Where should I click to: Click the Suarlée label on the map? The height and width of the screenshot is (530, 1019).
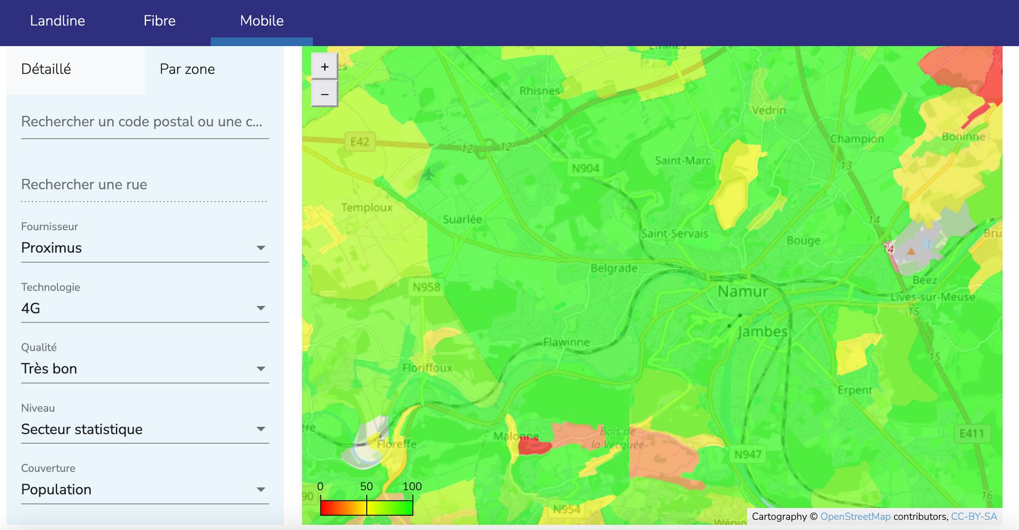[462, 219]
